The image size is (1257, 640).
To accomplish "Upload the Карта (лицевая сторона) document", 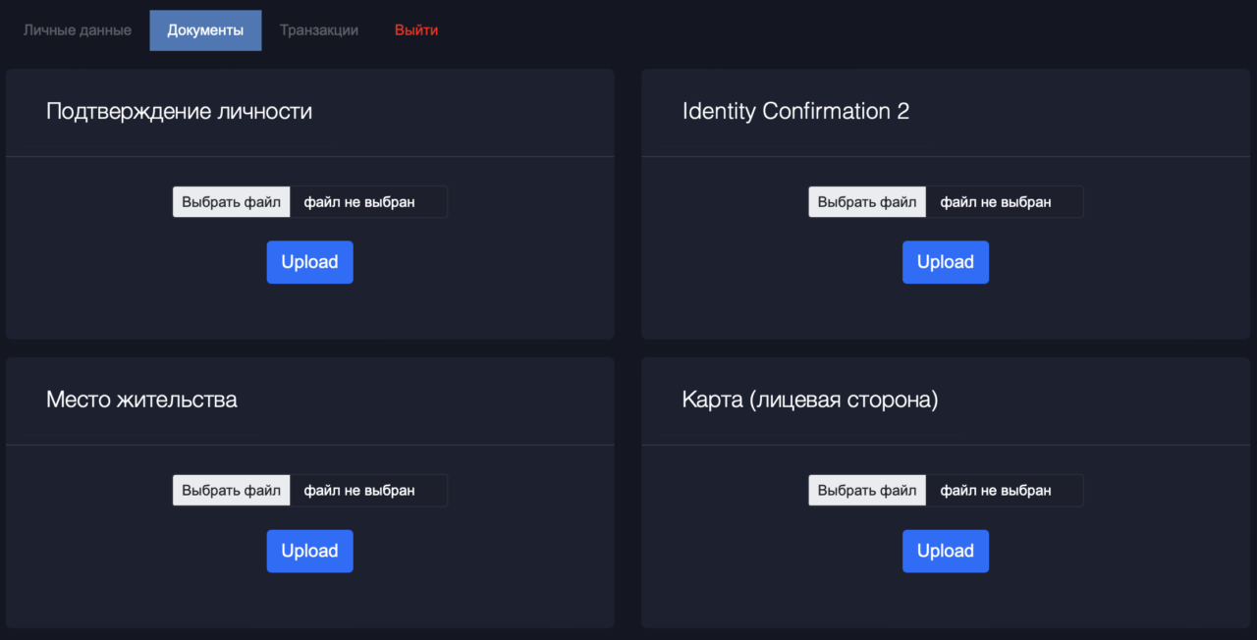I will pyautogui.click(x=946, y=551).
